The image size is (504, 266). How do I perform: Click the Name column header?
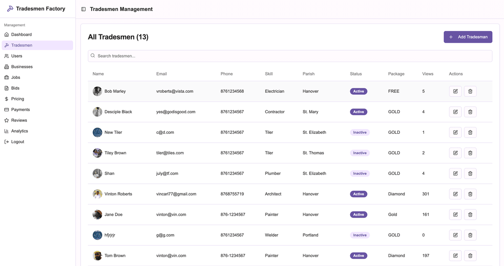(x=98, y=74)
